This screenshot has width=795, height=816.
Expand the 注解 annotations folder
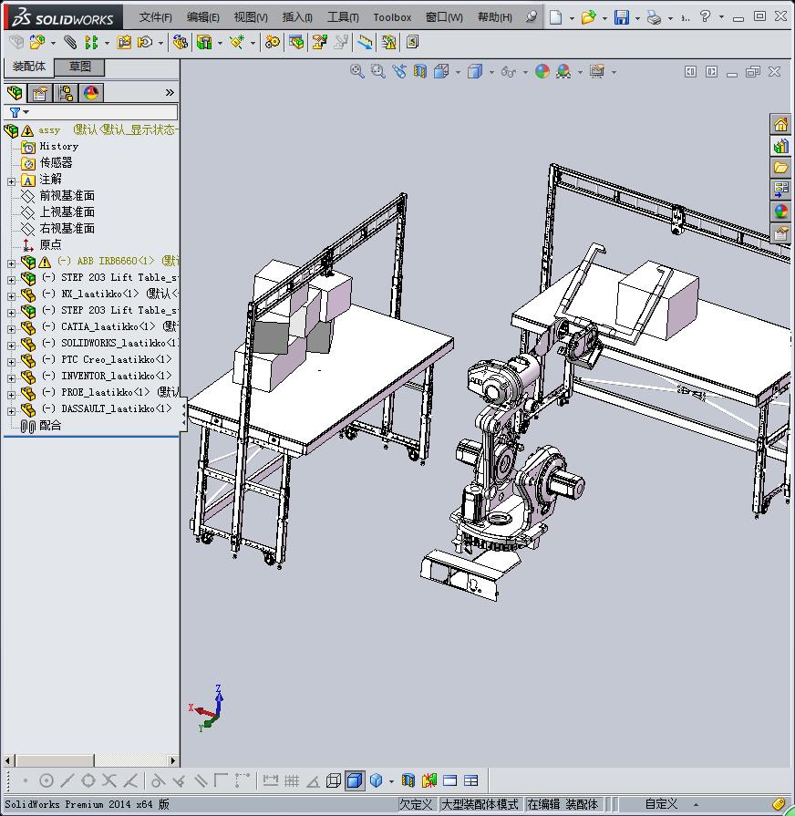click(11, 180)
